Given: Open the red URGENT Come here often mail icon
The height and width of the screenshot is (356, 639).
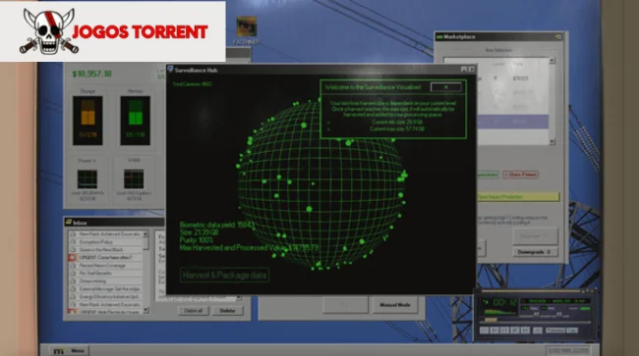Looking at the screenshot, I should [73, 257].
